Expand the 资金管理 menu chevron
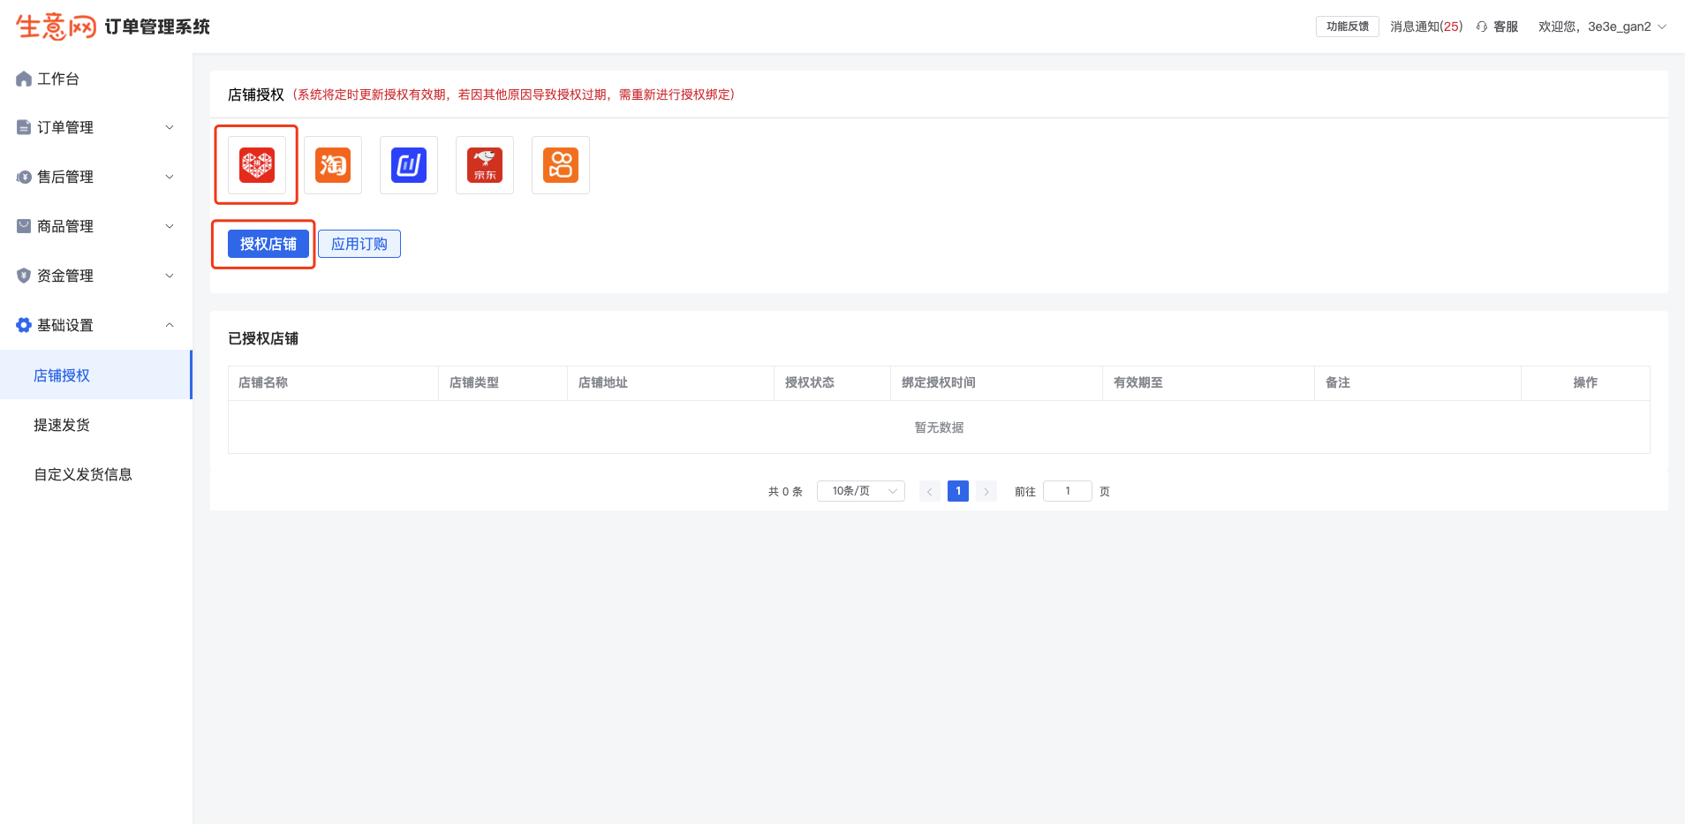Image resolution: width=1685 pixels, height=824 pixels. click(170, 276)
